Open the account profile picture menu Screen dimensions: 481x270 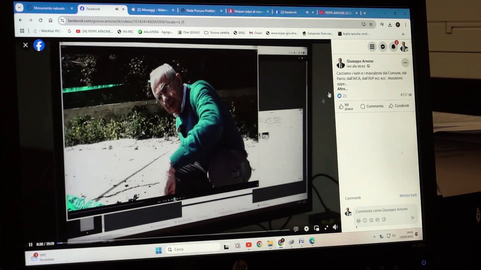[x=404, y=47]
